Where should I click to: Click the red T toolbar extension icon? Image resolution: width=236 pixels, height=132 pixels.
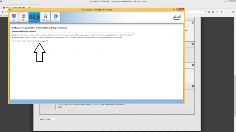pyautogui.click(x=226, y=12)
